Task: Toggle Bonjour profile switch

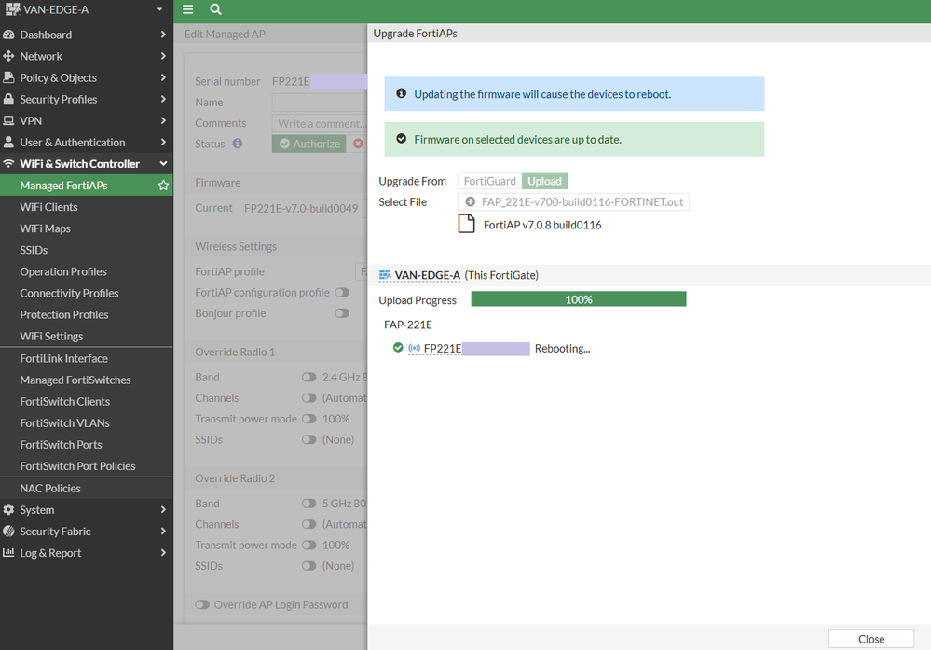Action: (x=342, y=313)
